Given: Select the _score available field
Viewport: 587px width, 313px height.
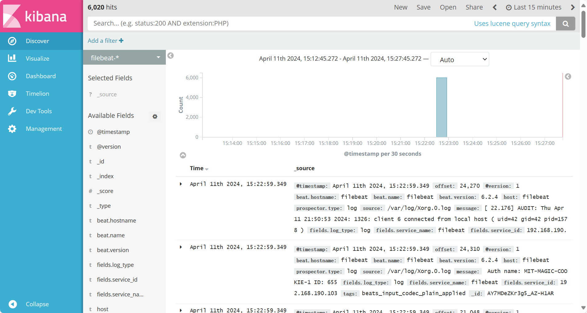Looking at the screenshot, I should click(x=105, y=191).
